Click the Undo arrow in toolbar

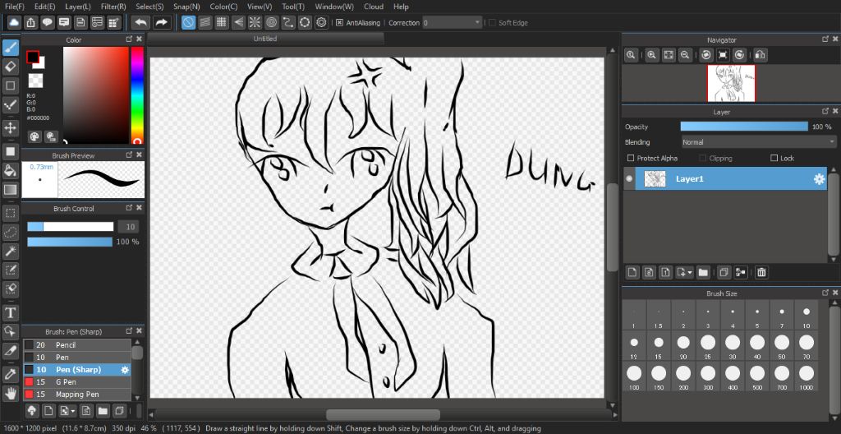coord(141,22)
